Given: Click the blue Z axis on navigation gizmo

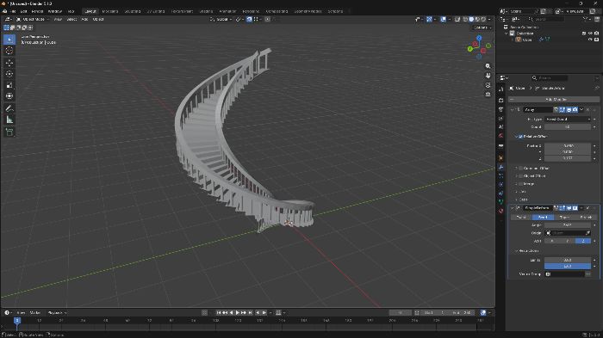Looking at the screenshot, I should pyautogui.click(x=479, y=38).
